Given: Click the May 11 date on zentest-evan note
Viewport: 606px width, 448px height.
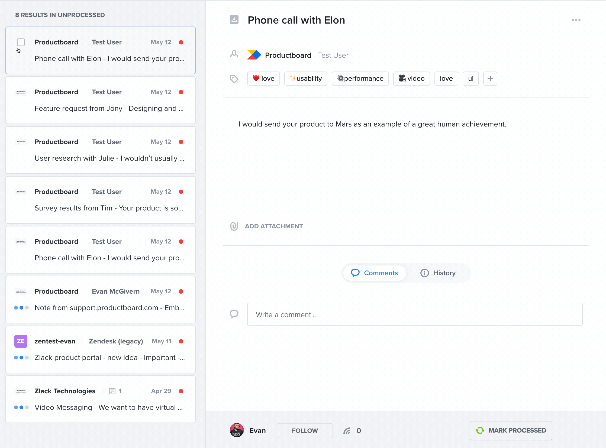Looking at the screenshot, I should tap(162, 341).
